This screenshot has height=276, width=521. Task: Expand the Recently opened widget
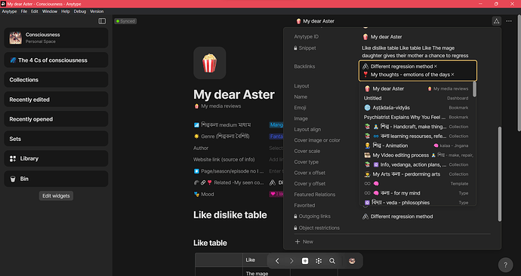(56, 119)
